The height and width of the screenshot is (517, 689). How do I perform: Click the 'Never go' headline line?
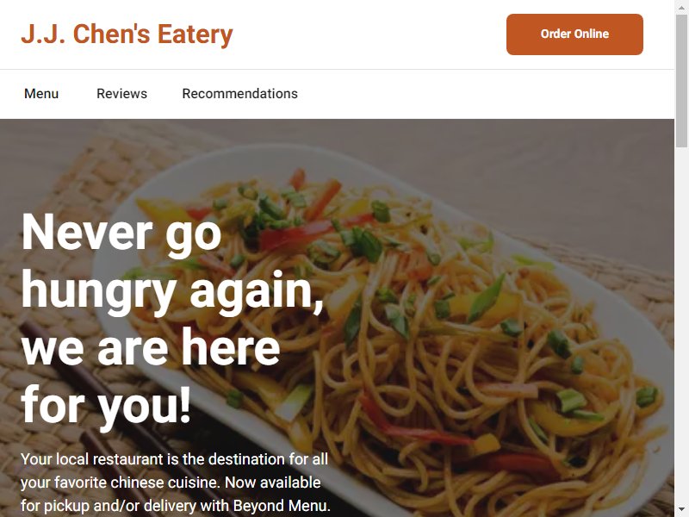tap(121, 234)
